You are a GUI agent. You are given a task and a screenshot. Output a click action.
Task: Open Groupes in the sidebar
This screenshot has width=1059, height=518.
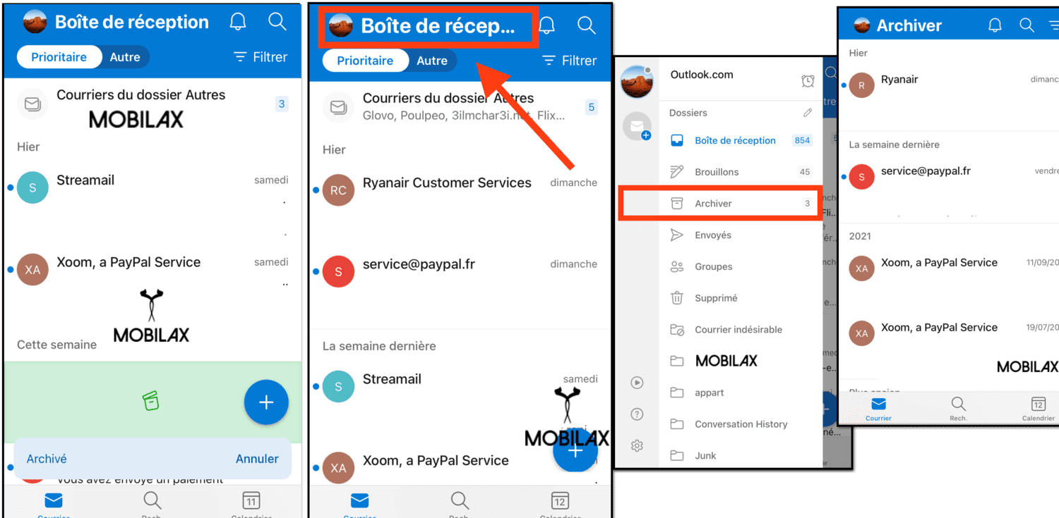[741, 266]
